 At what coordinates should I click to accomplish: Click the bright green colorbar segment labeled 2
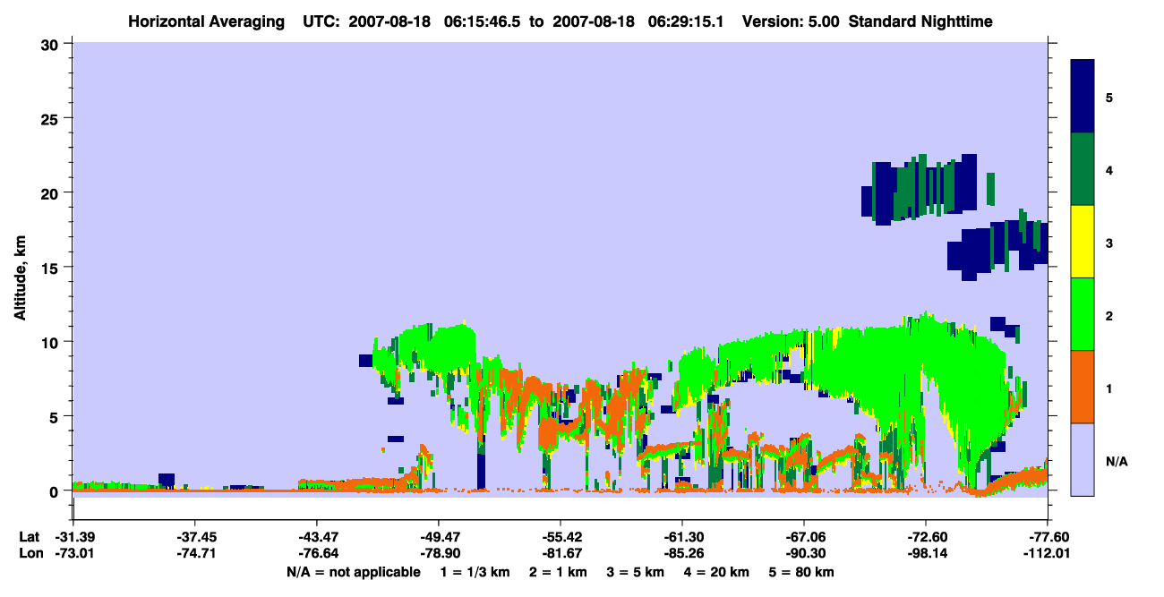point(1083,314)
